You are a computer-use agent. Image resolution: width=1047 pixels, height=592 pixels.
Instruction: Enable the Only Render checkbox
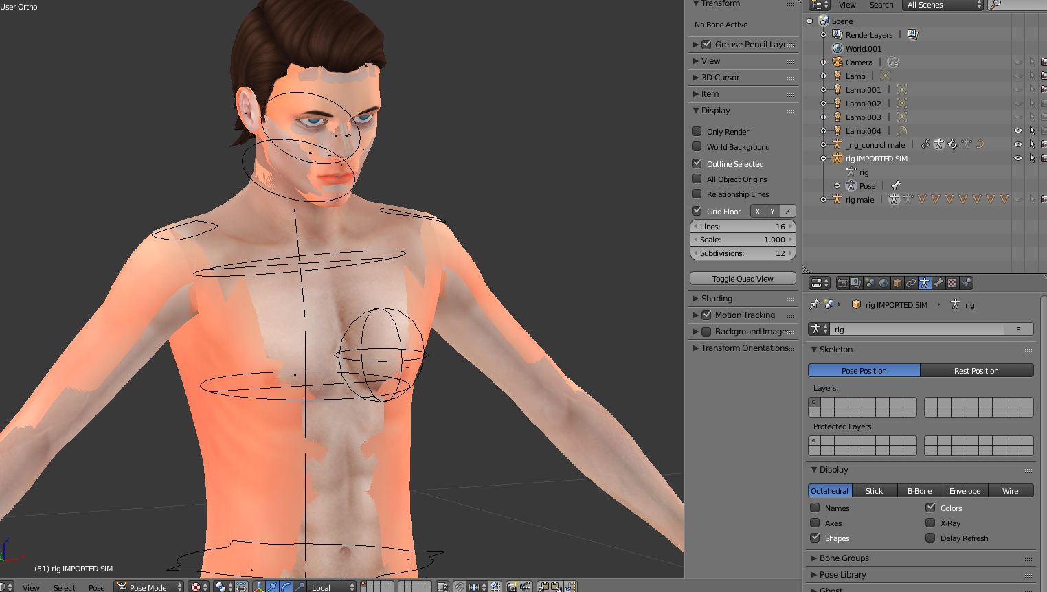click(697, 131)
